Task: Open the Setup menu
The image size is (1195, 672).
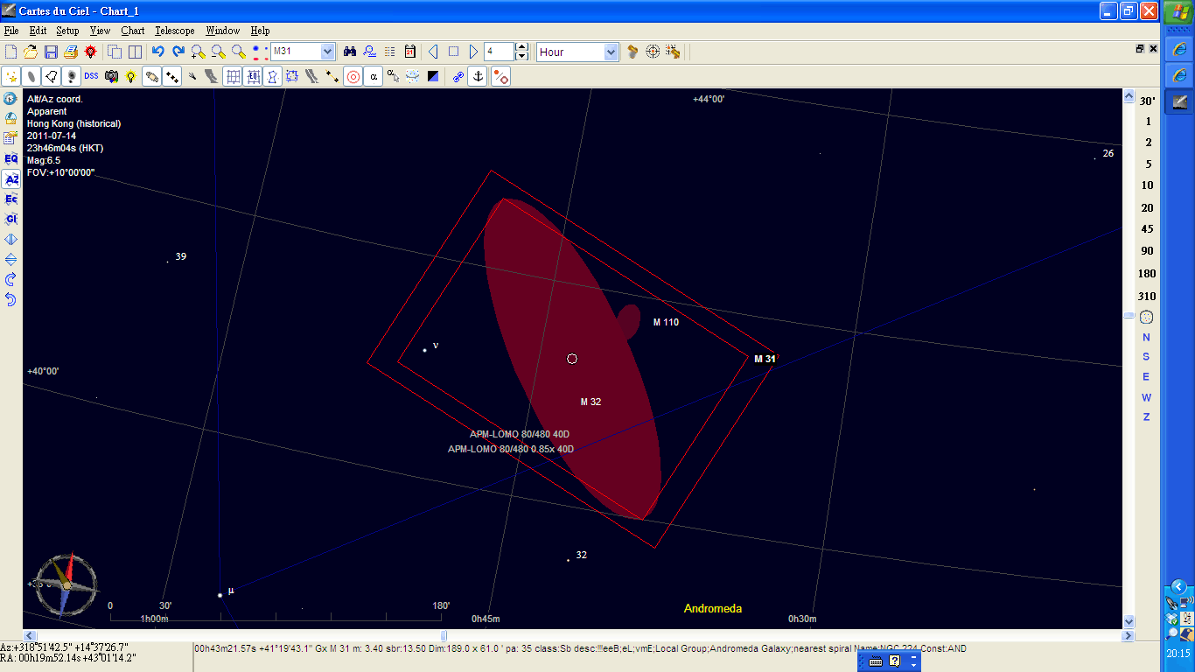Action: pyautogui.click(x=67, y=31)
